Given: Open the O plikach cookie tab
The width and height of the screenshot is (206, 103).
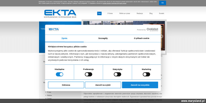Looking at the screenshot, I should (x=141, y=38).
